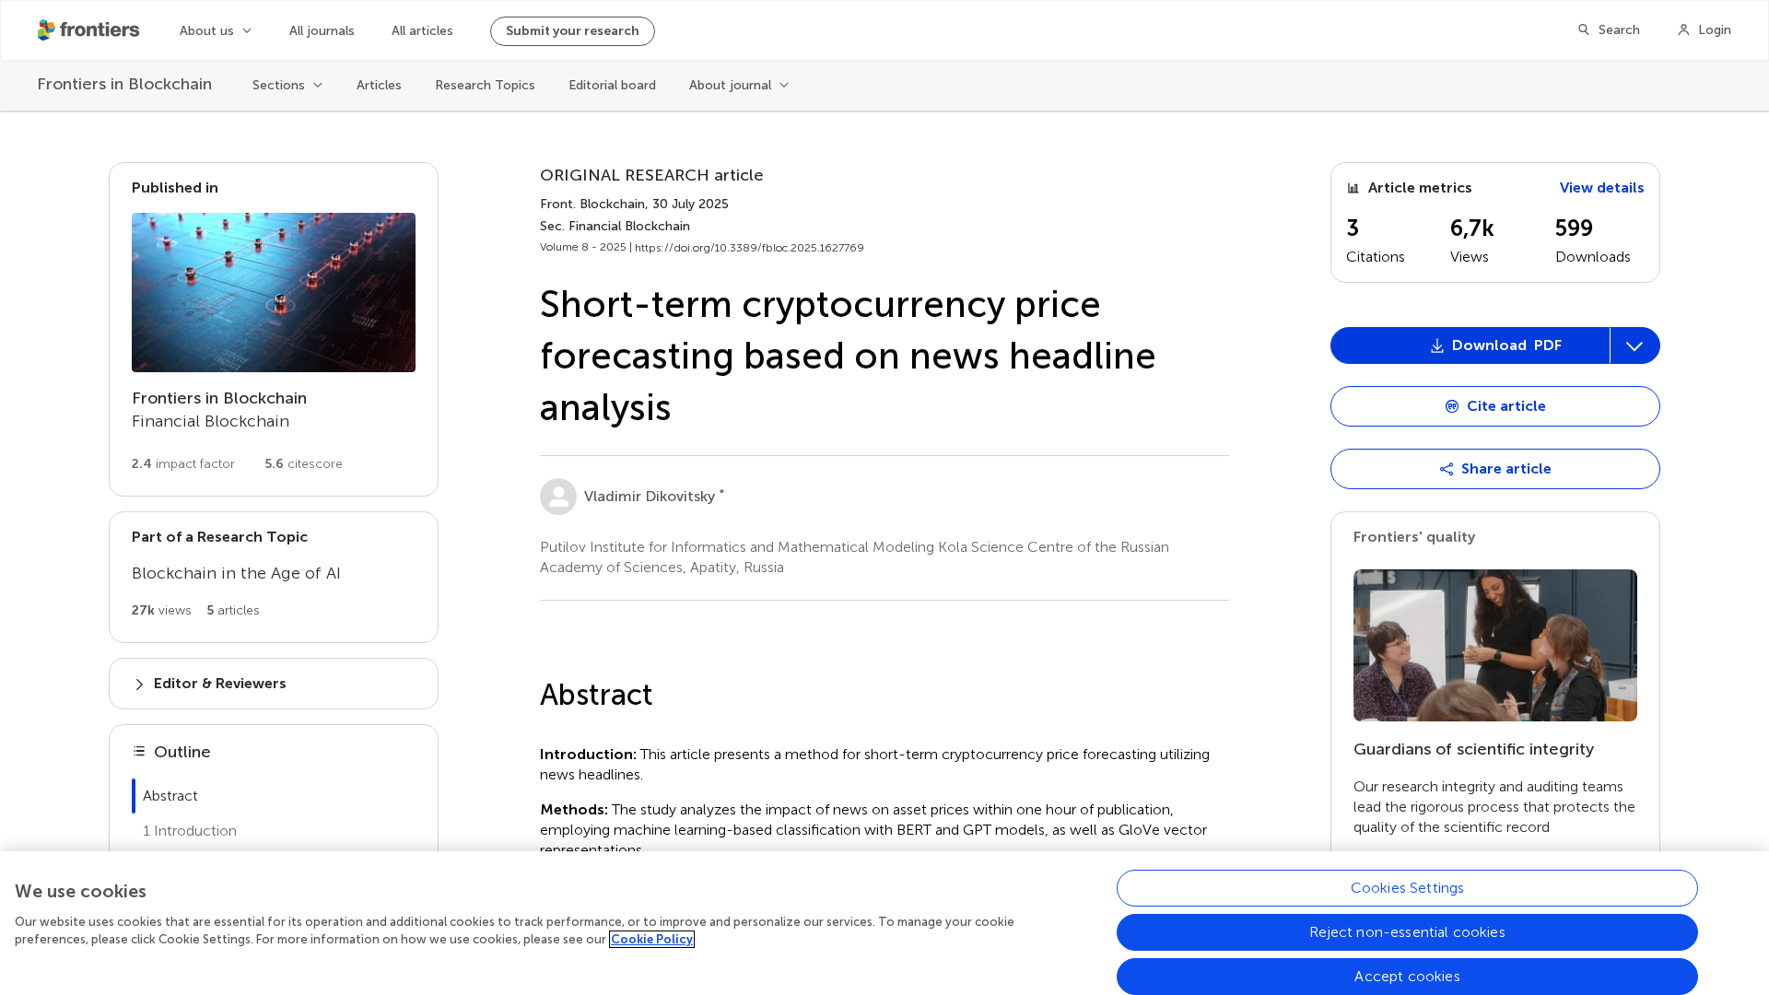Open the Editorial board page

click(x=612, y=86)
